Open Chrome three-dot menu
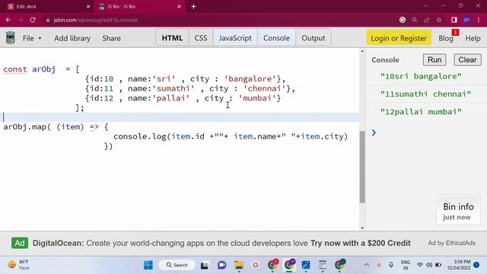The height and width of the screenshot is (274, 487). tap(479, 20)
